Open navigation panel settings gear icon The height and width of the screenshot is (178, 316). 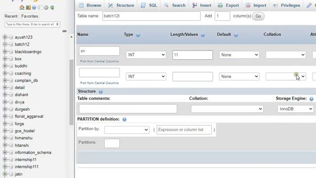46,8
